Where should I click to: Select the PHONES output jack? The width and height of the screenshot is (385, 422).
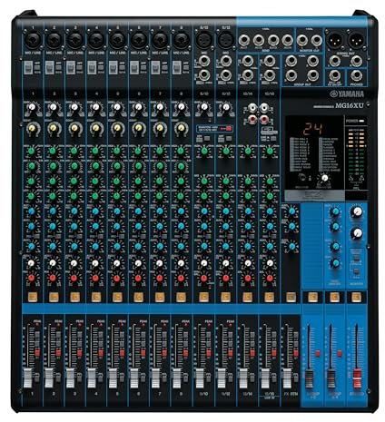pyautogui.click(x=357, y=75)
